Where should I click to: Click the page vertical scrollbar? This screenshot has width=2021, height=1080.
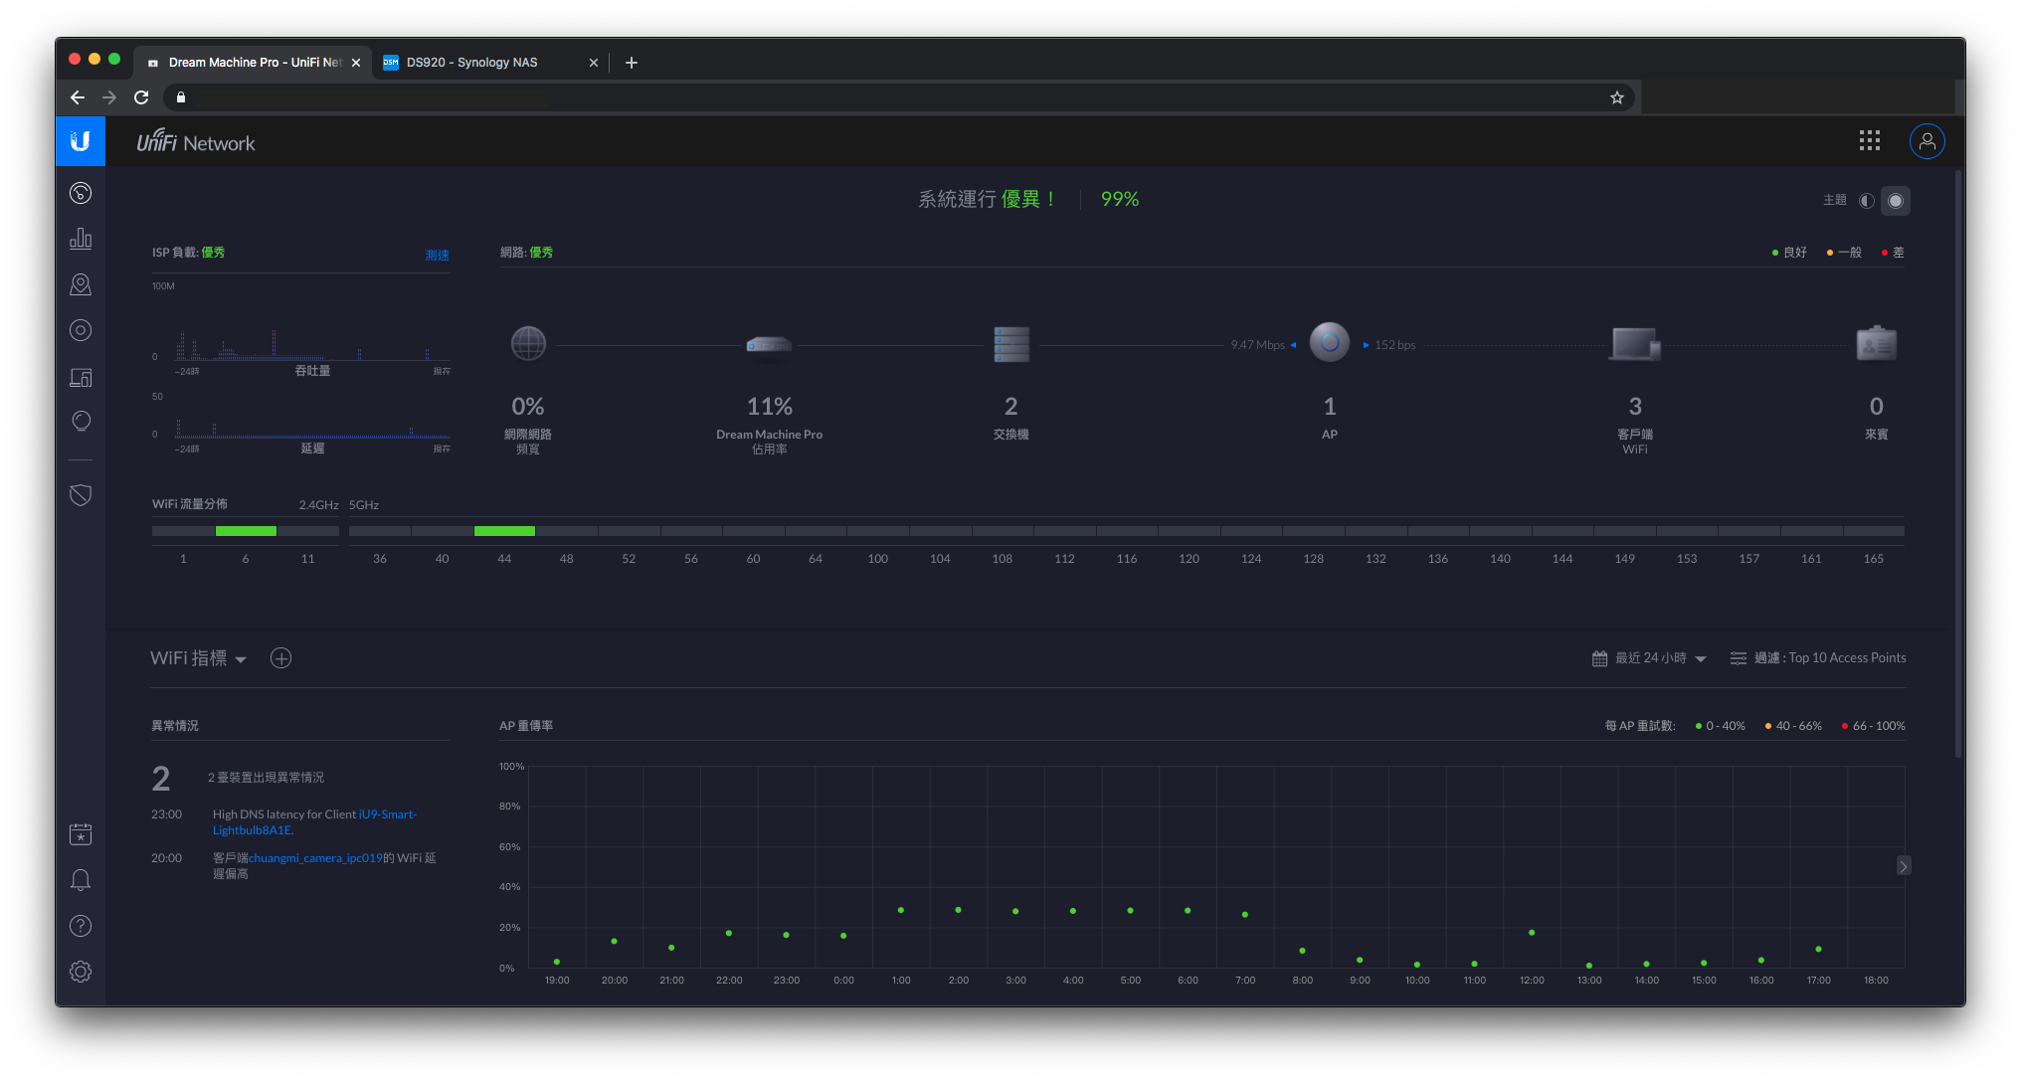pyautogui.click(x=1958, y=464)
